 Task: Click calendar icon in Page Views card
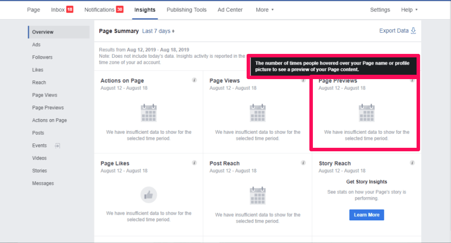point(258,113)
